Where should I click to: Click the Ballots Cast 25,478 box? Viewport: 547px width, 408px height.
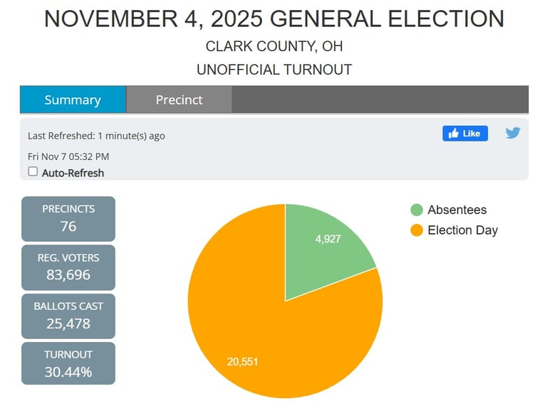point(68,315)
